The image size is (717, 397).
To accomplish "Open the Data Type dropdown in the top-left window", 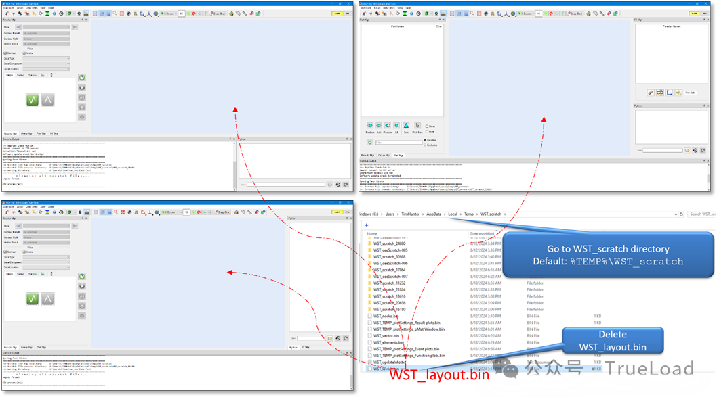I will (x=47, y=58).
